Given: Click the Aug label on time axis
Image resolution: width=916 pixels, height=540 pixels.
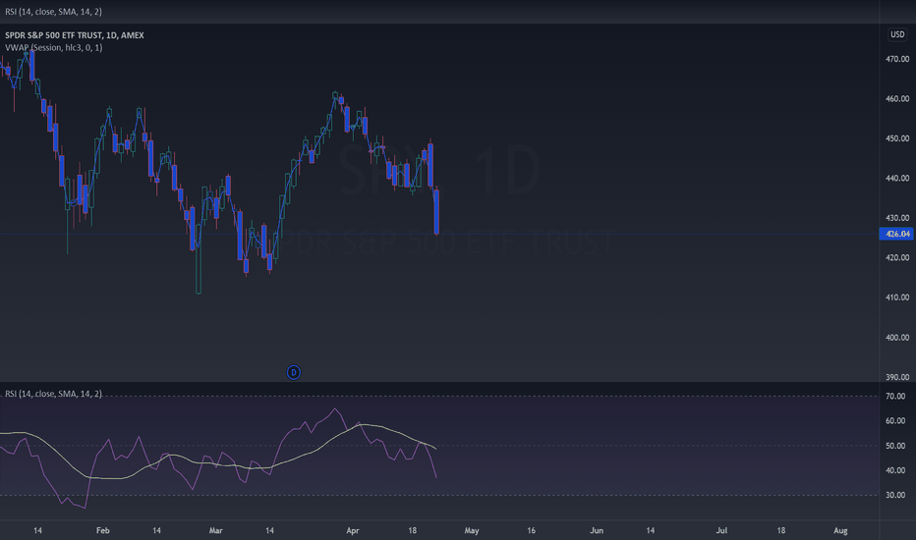Looking at the screenshot, I should pyautogui.click(x=840, y=530).
